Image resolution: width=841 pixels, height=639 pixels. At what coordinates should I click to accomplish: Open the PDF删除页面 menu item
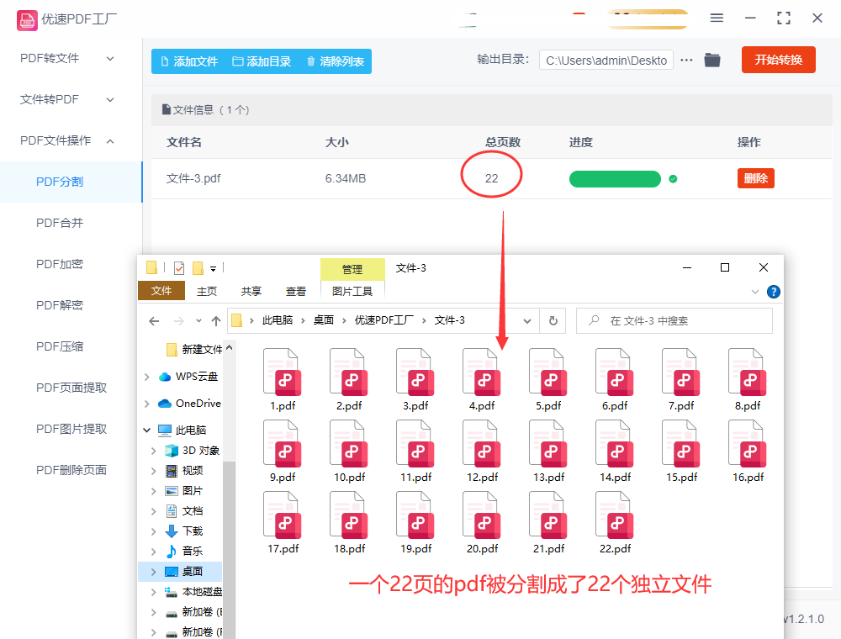[x=71, y=470]
